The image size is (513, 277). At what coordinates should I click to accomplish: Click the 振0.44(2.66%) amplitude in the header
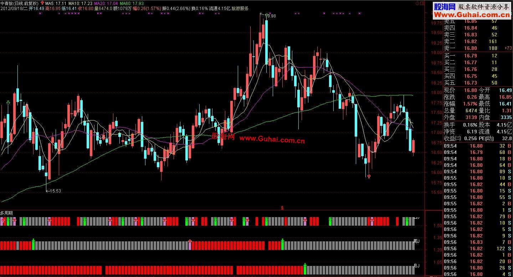[176, 8]
